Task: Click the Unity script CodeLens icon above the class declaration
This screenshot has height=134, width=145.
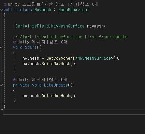Action: pyautogui.click(x=5, y=4)
